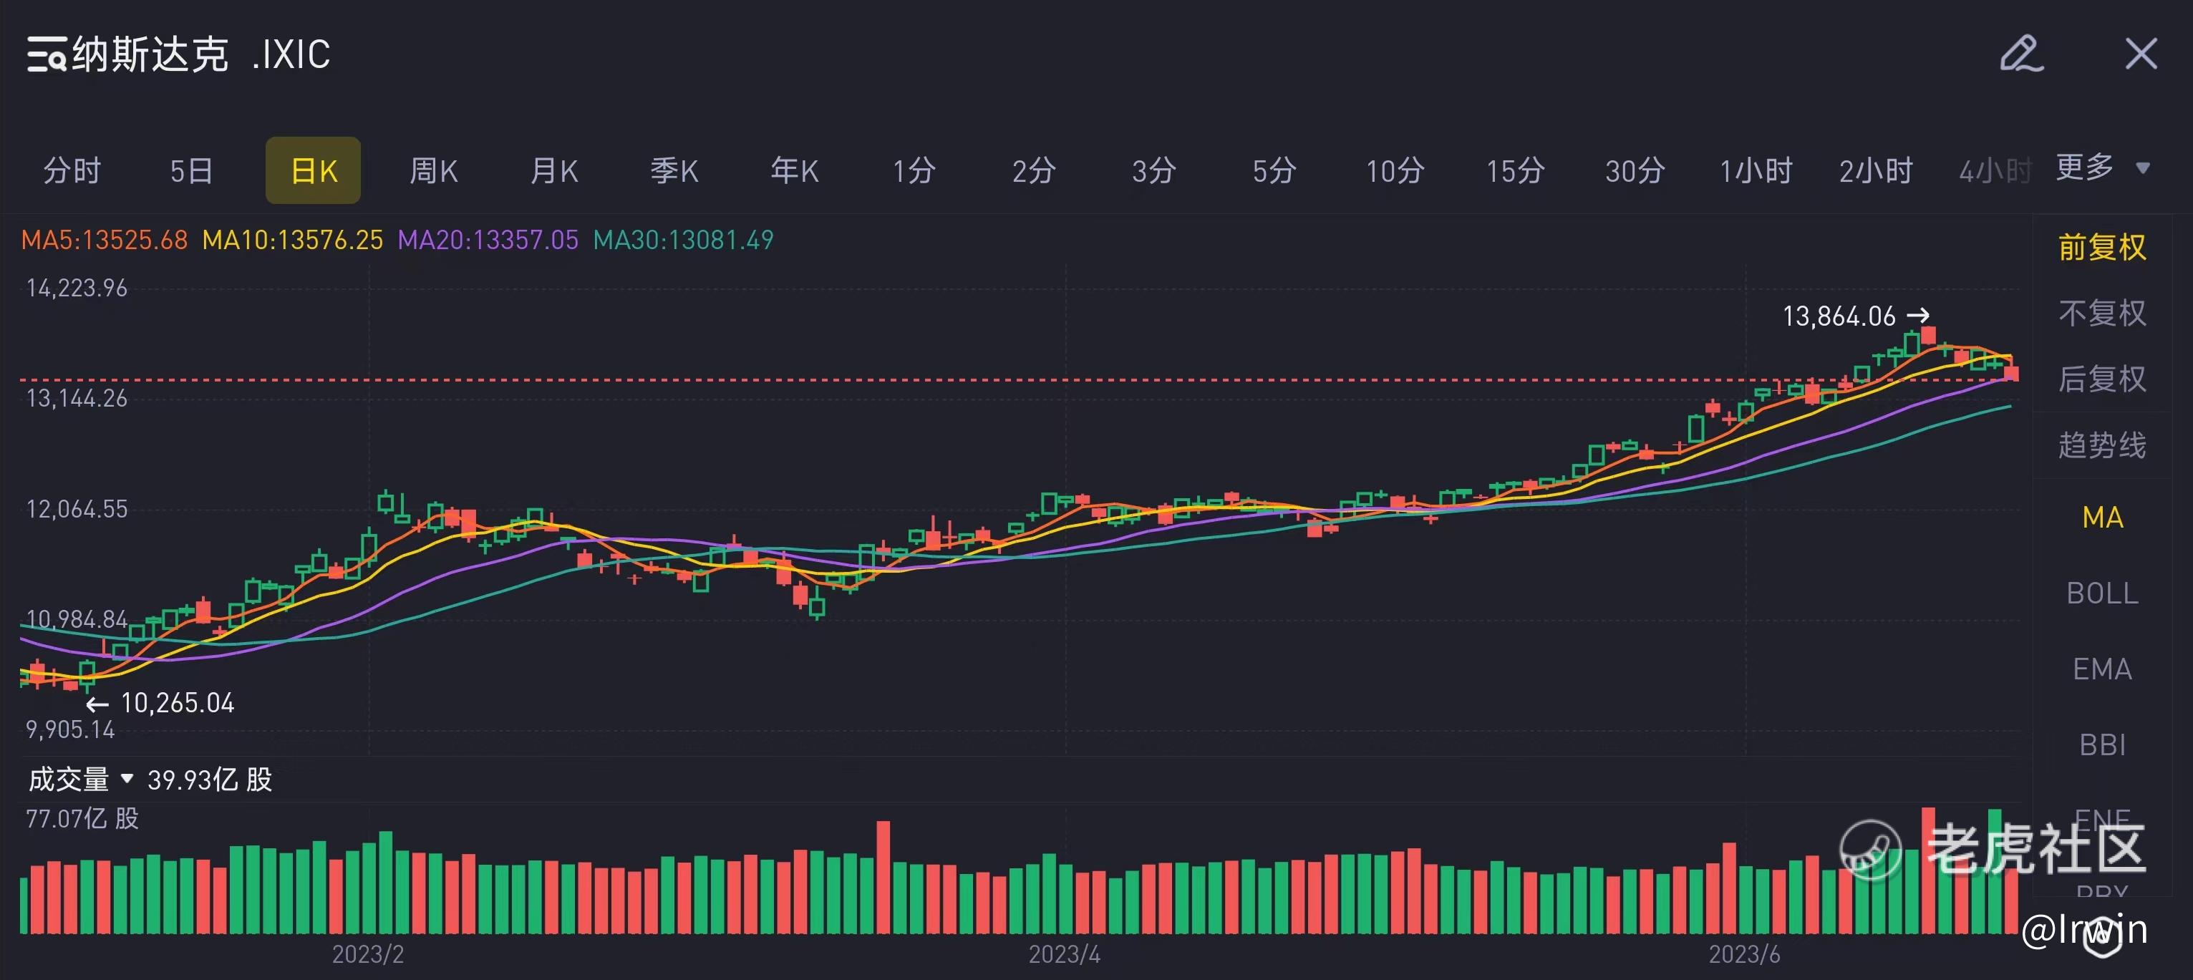Select the 周K weekly tab
2193x980 pixels.
tap(433, 170)
